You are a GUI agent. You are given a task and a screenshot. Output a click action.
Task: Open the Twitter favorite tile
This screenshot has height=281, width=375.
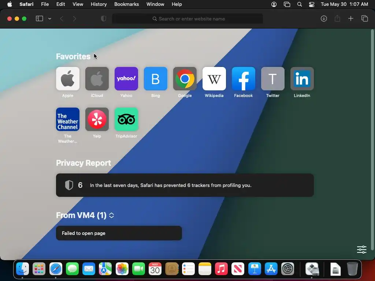tap(272, 79)
